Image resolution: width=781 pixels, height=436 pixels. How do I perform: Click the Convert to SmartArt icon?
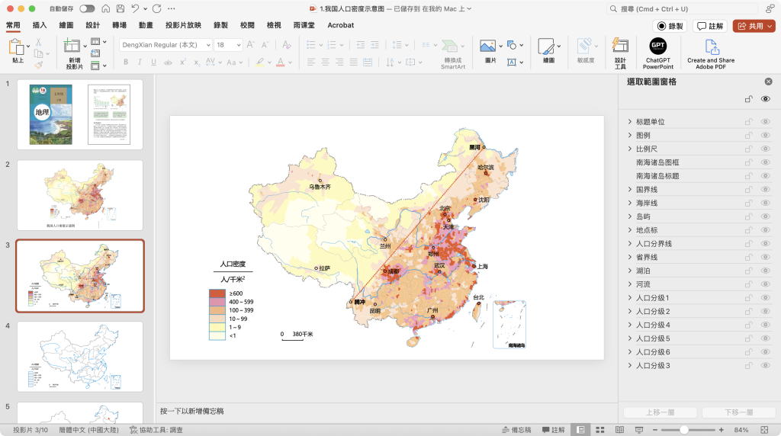(452, 46)
